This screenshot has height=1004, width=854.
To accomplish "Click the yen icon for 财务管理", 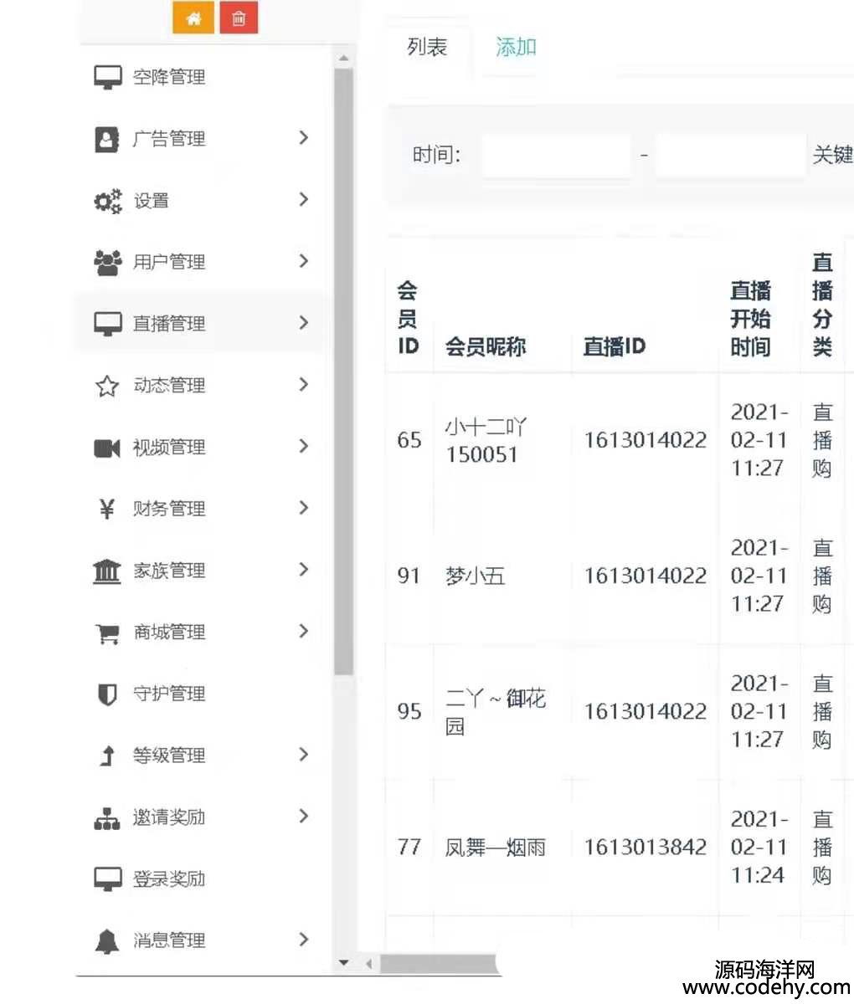I will pyautogui.click(x=107, y=509).
